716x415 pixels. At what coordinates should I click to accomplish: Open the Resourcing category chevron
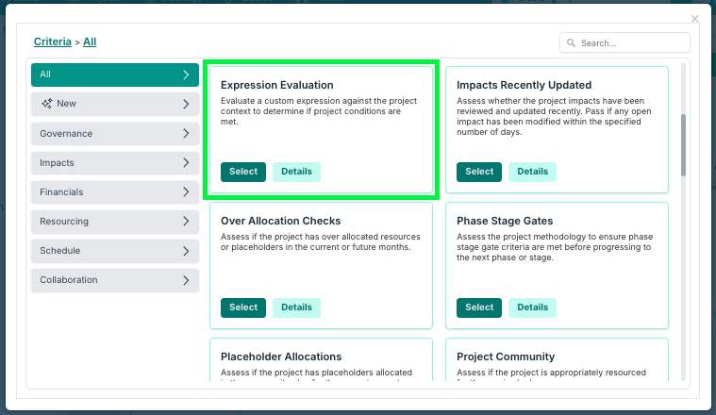click(186, 222)
